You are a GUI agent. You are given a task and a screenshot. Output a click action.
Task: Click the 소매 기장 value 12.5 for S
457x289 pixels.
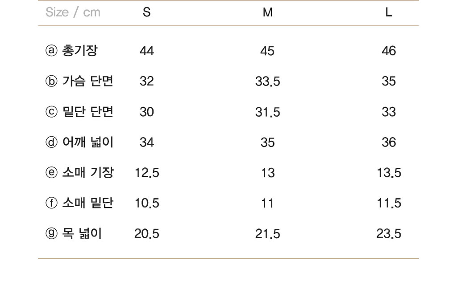click(146, 173)
